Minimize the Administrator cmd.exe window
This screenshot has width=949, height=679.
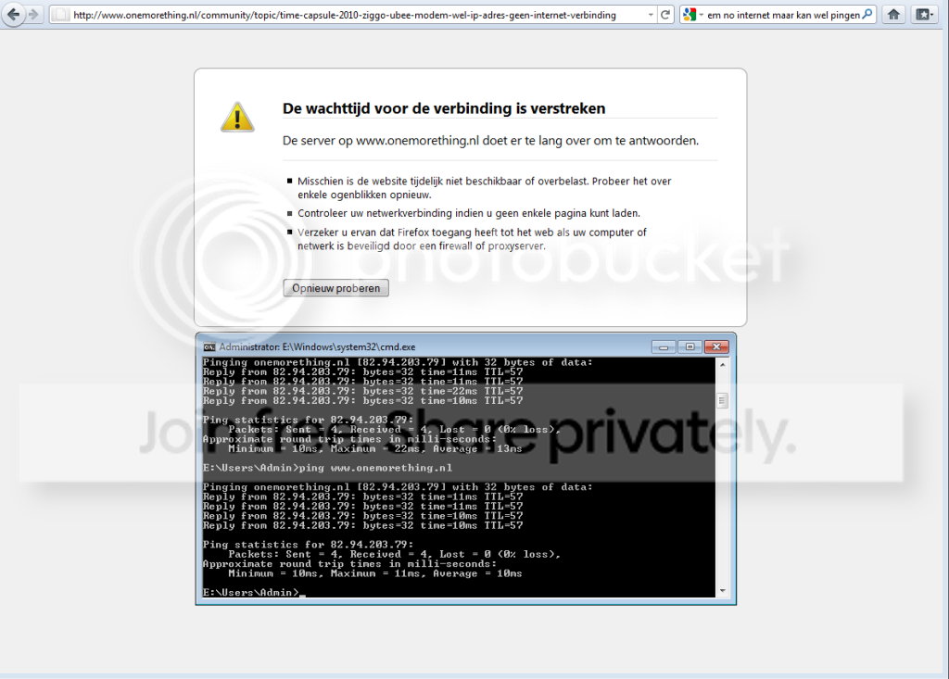(664, 346)
